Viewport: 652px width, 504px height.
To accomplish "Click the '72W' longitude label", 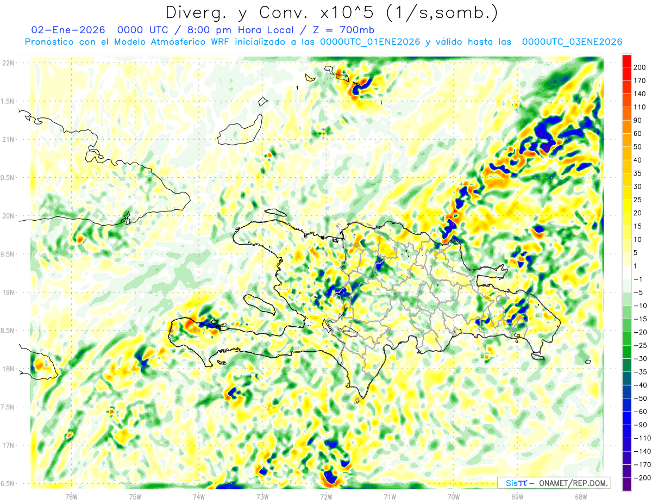I will tap(326, 496).
